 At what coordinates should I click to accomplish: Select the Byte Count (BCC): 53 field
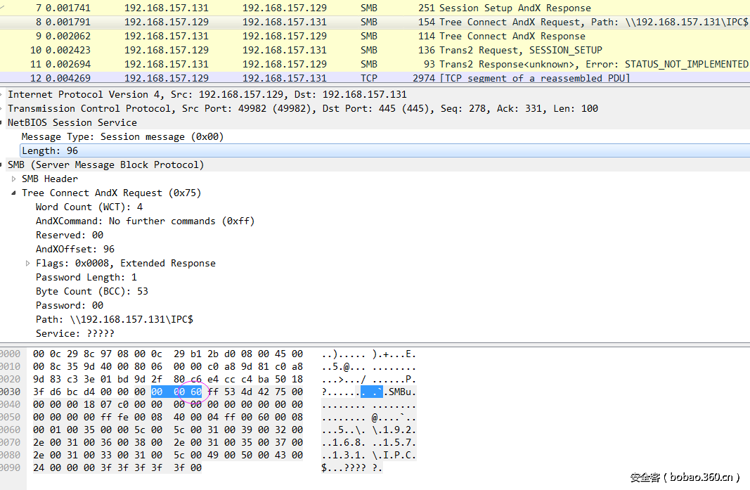tap(92, 292)
